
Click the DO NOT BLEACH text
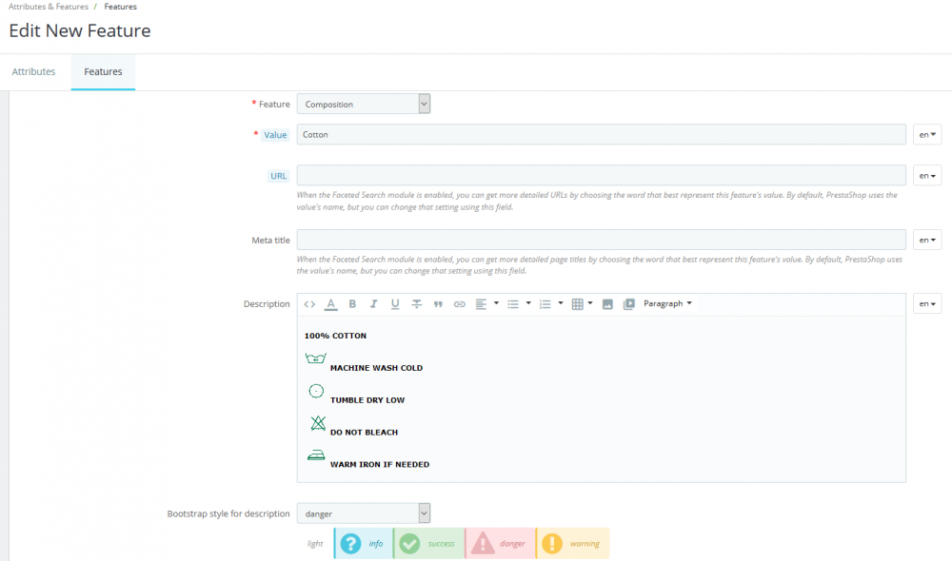point(365,432)
